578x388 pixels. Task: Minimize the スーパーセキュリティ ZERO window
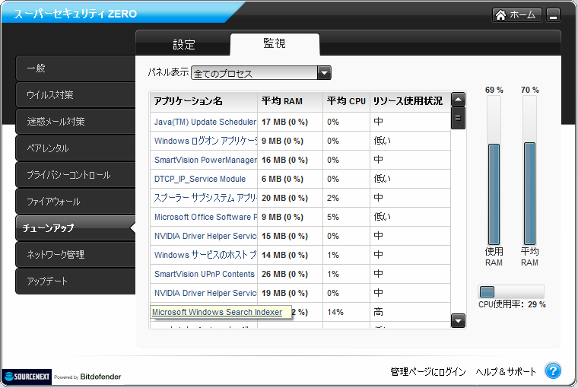click(553, 15)
